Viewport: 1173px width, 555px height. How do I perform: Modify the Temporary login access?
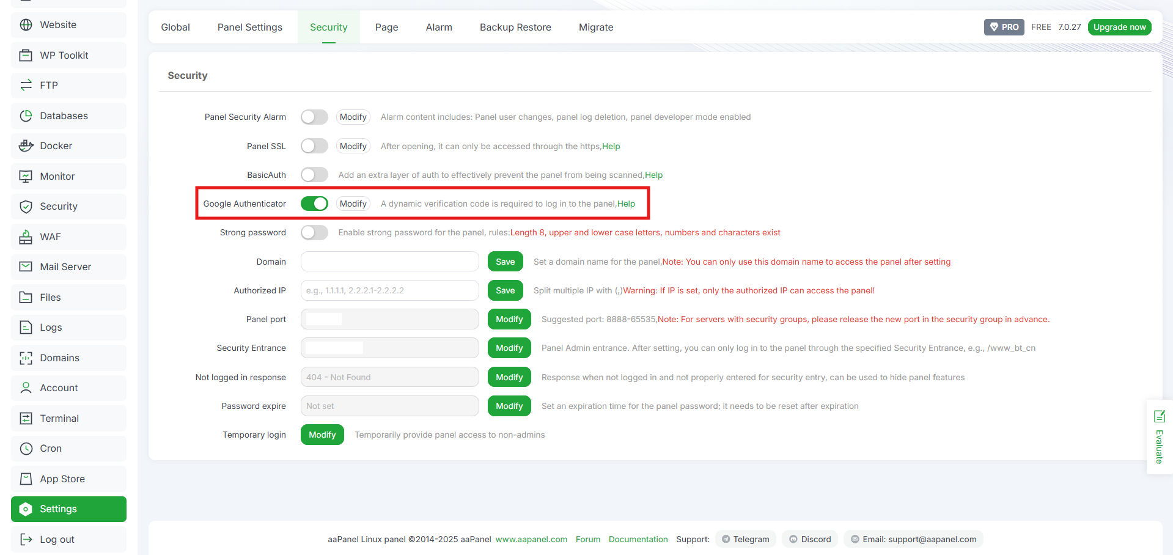322,435
